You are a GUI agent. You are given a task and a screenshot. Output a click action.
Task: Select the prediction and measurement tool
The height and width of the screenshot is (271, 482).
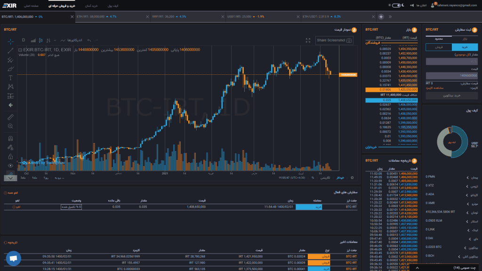[10, 96]
